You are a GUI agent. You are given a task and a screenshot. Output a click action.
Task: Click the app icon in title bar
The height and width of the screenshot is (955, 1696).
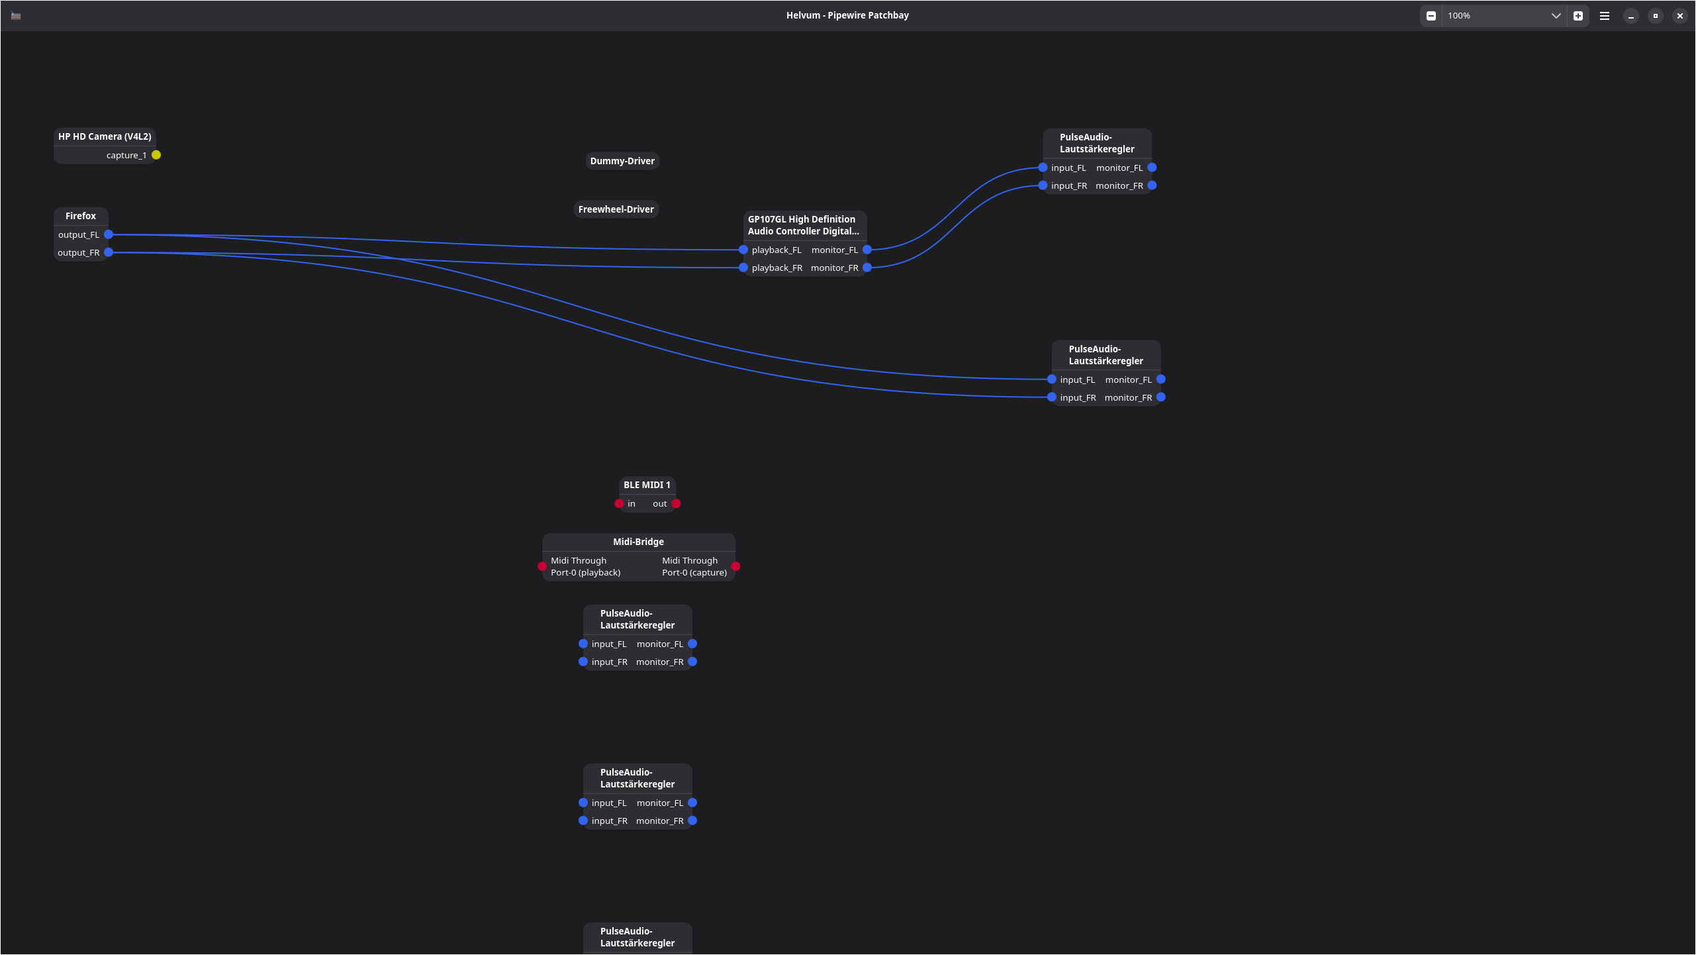16,16
